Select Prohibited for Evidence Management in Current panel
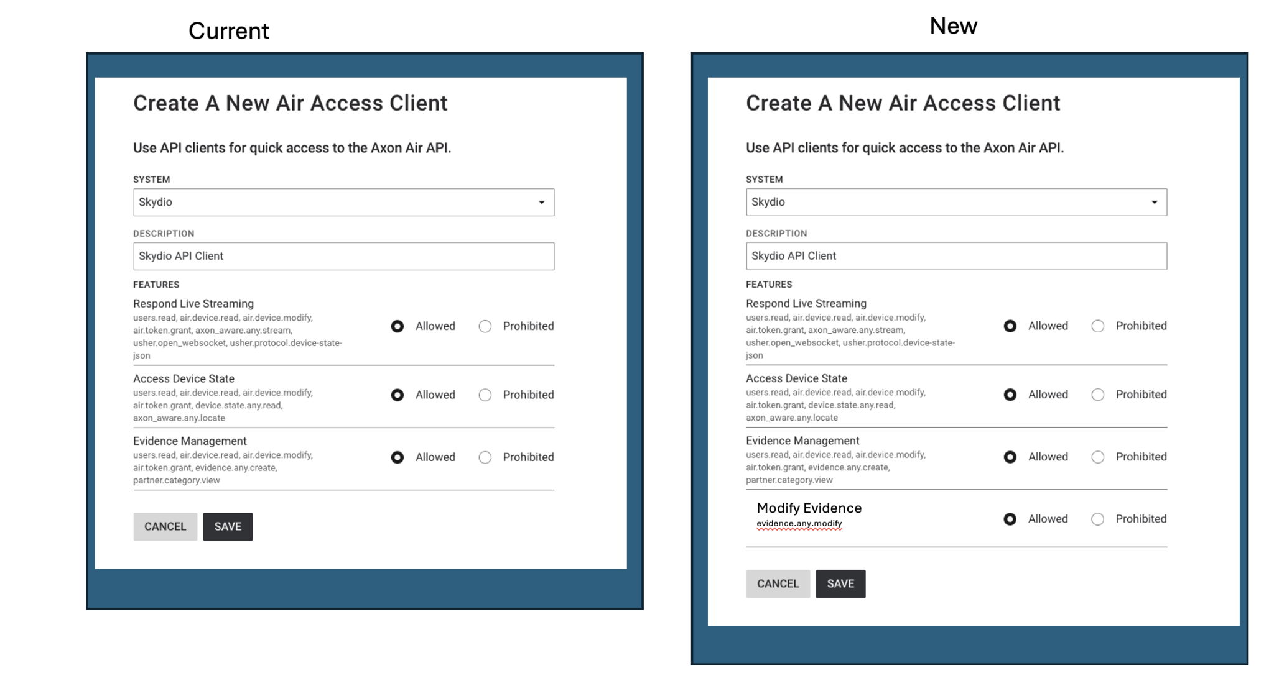Viewport: 1274px width, 686px height. 485,457
